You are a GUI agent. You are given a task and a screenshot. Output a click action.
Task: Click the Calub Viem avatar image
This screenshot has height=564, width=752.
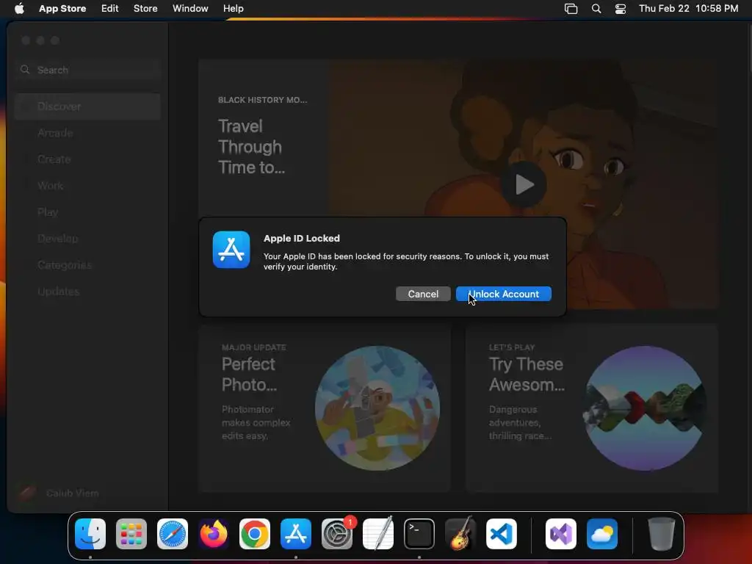pos(27,493)
